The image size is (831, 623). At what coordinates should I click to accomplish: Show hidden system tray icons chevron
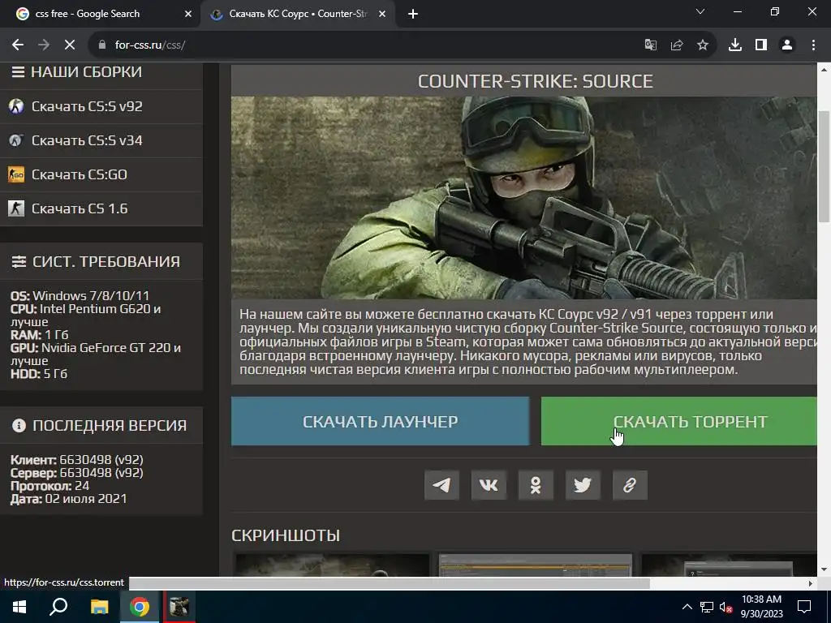(x=687, y=607)
